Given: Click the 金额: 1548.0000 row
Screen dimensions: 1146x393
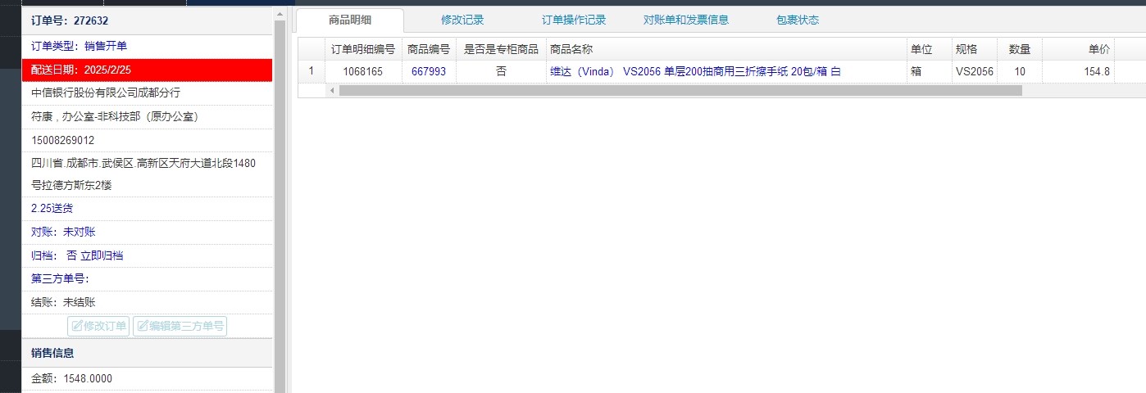Looking at the screenshot, I should tap(147, 379).
